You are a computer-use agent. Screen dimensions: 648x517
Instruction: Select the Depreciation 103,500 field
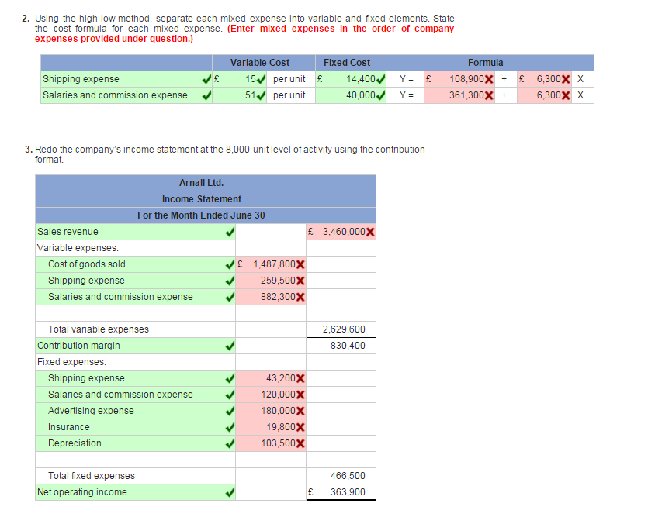(x=271, y=443)
